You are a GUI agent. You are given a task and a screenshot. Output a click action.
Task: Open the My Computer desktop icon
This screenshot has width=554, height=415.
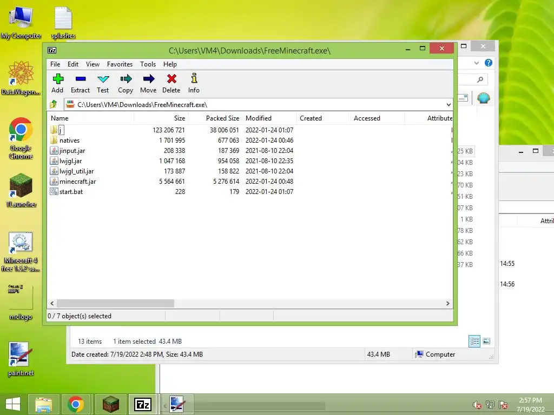tap(21, 22)
